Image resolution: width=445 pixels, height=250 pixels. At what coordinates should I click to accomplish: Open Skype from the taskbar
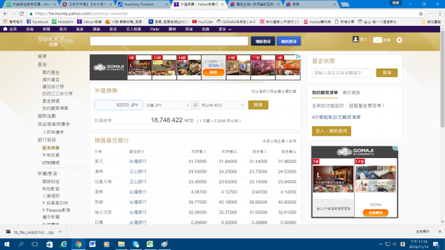point(135,244)
